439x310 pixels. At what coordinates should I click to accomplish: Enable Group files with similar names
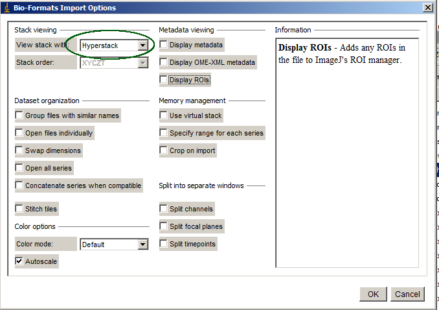pos(19,115)
